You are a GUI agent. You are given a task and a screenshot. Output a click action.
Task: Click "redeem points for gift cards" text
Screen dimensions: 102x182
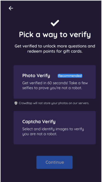click(55, 51)
